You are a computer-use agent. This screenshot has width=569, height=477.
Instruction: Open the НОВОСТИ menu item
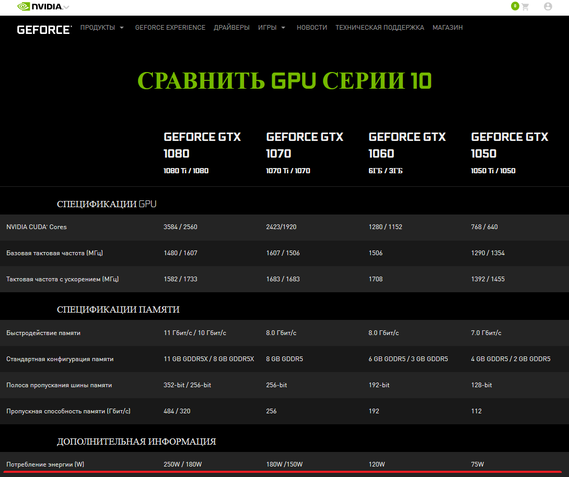coord(312,28)
